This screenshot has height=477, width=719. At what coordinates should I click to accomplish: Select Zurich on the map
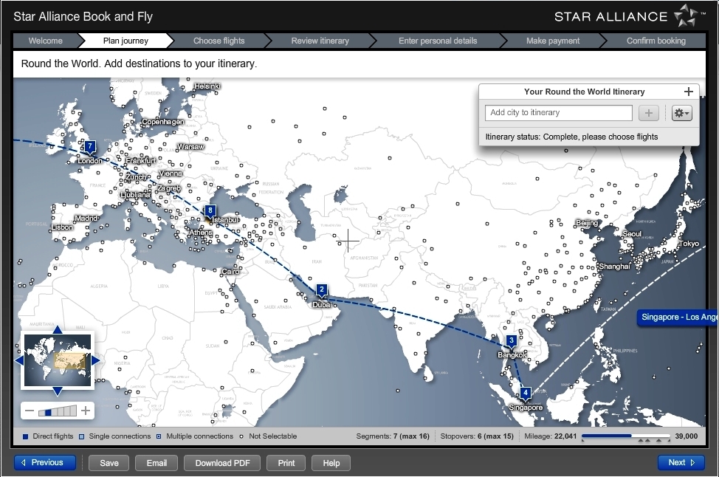pos(136,177)
